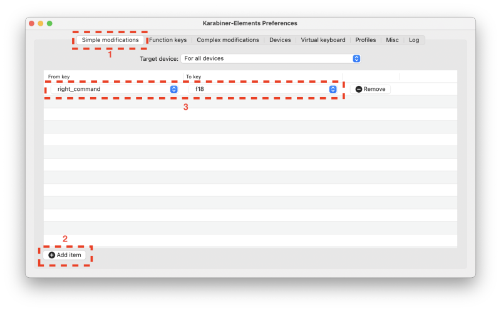Viewport: 501px width, 311px height.
Task: Maximize the window with the green button
Action: click(x=49, y=23)
